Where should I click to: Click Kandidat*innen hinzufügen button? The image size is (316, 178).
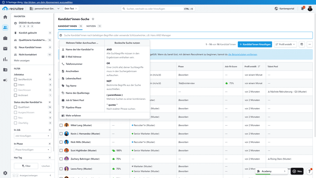pyautogui.click(x=255, y=44)
